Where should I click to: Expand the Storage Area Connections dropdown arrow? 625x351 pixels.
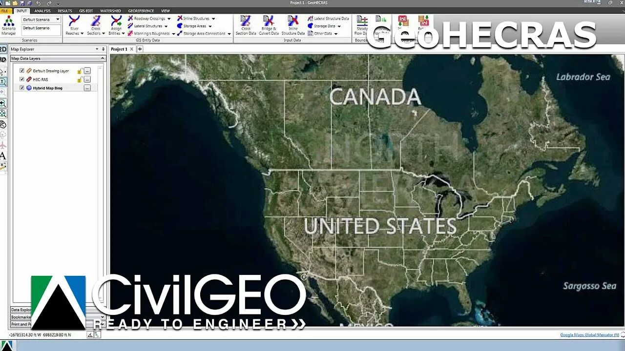pyautogui.click(x=229, y=34)
